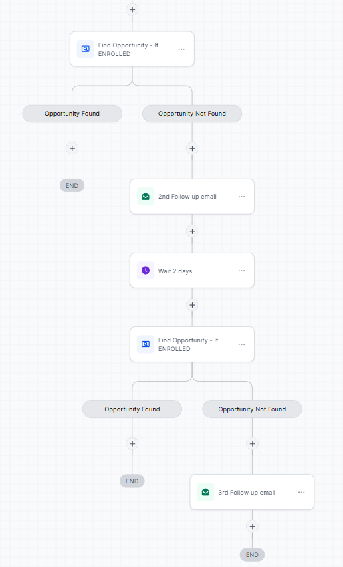Open three-dot menu on Wait 2 days step
The height and width of the screenshot is (567, 343).
(241, 271)
